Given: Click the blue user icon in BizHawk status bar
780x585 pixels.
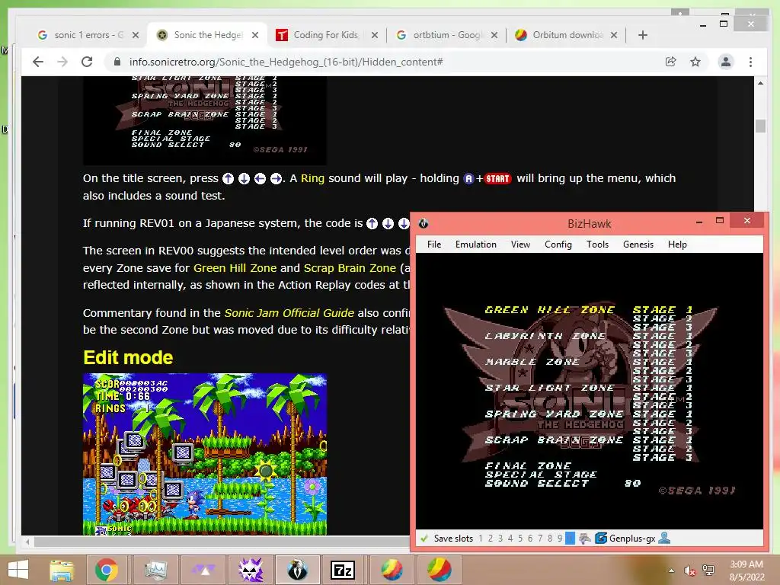Looking at the screenshot, I should [664, 538].
